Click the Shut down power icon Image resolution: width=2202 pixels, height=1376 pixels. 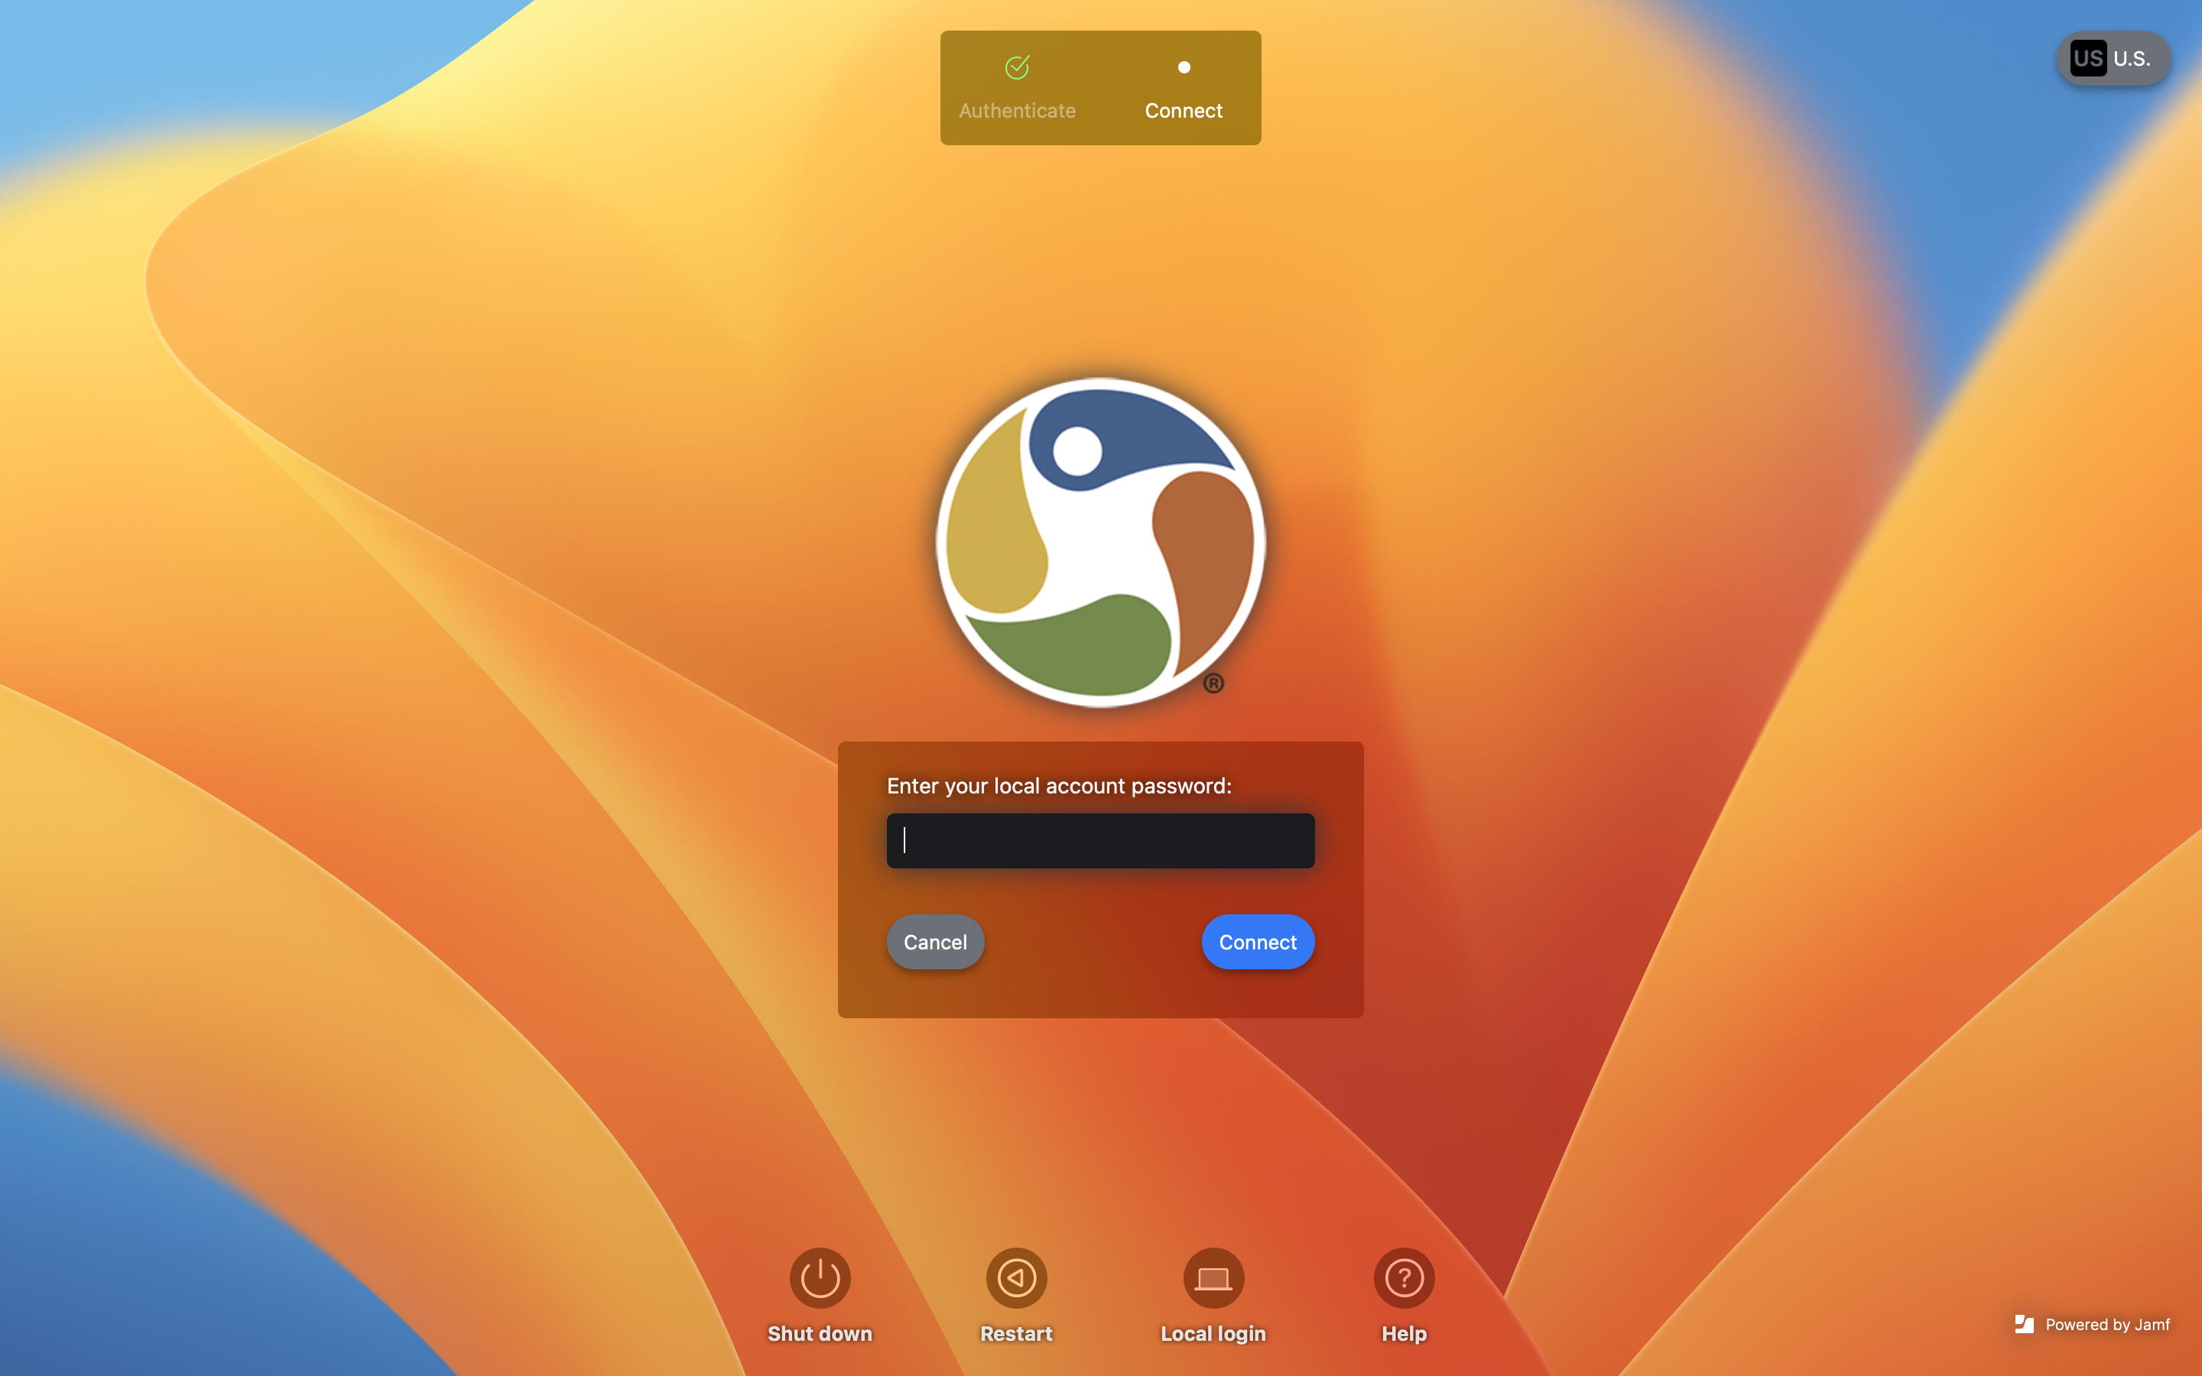(820, 1277)
